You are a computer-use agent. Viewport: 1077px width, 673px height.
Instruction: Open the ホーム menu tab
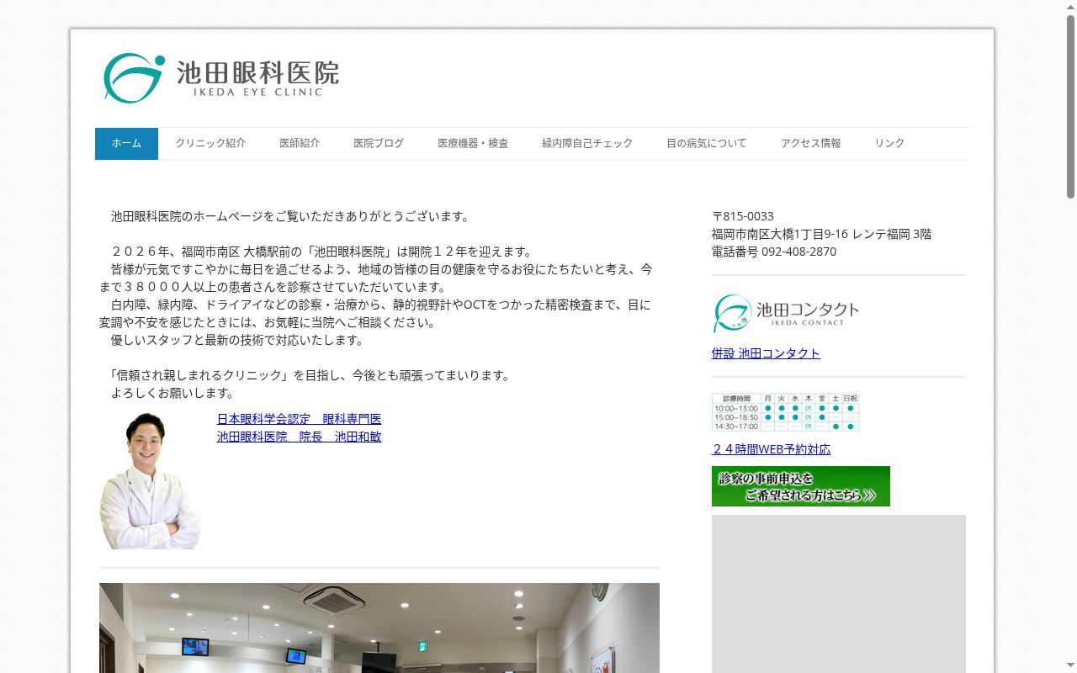[x=126, y=144]
